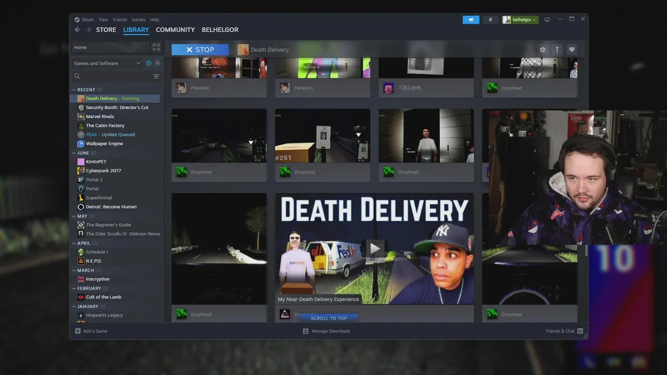Click the Add a Game plus icon
667x375 pixels.
(x=78, y=331)
